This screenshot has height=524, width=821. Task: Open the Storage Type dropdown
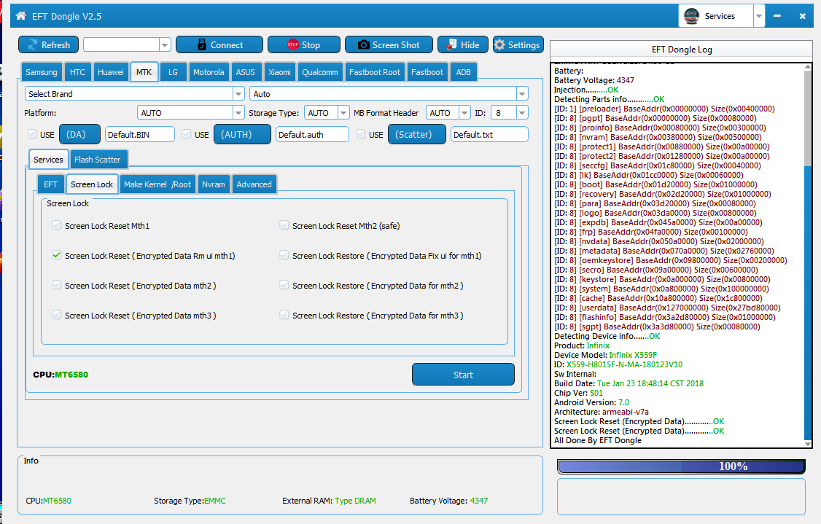point(343,113)
